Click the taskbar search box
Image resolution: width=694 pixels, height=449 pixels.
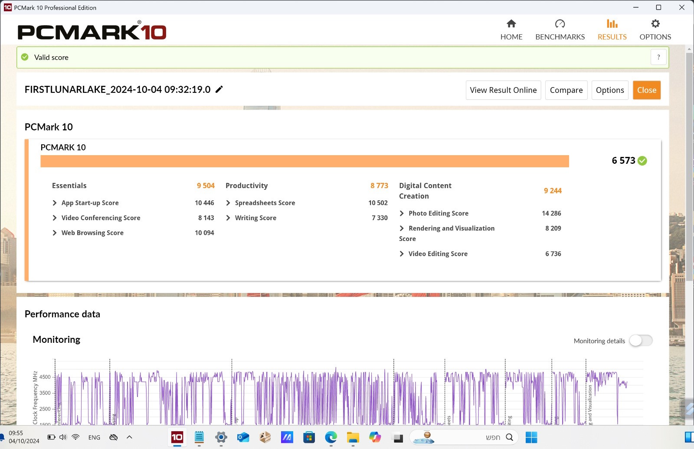[x=464, y=438]
